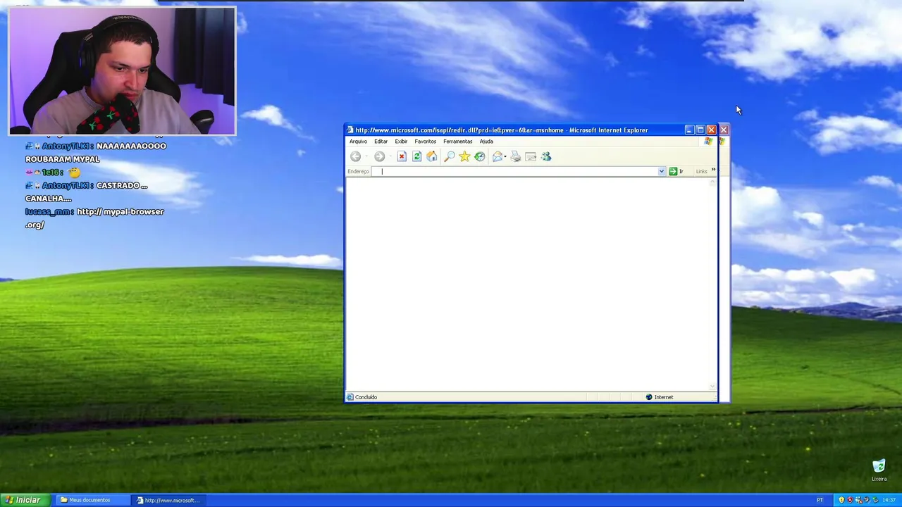Screen dimensions: 902x507
Task: Stop page loading with red X icon
Action: [402, 156]
